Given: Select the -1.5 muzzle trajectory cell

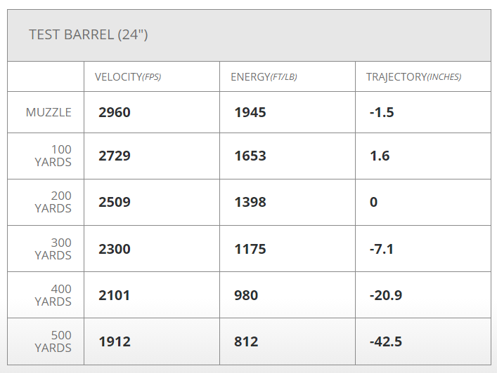Looking at the screenshot, I should click(382, 112).
